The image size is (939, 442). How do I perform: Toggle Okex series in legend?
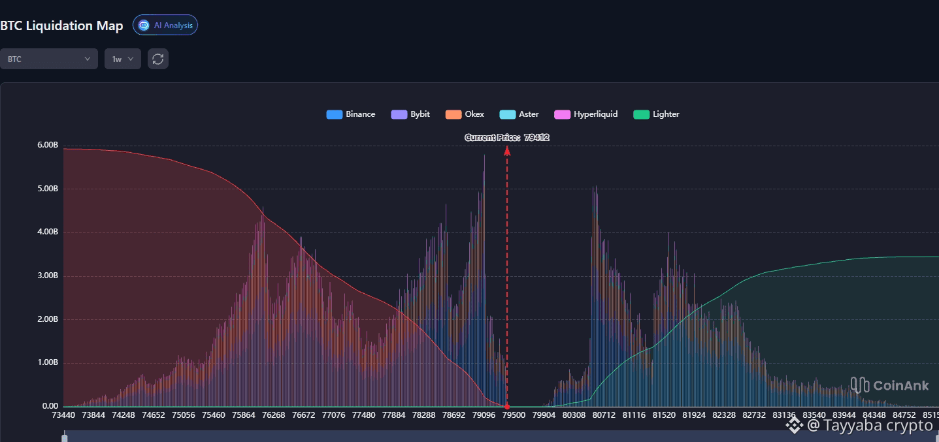click(465, 114)
